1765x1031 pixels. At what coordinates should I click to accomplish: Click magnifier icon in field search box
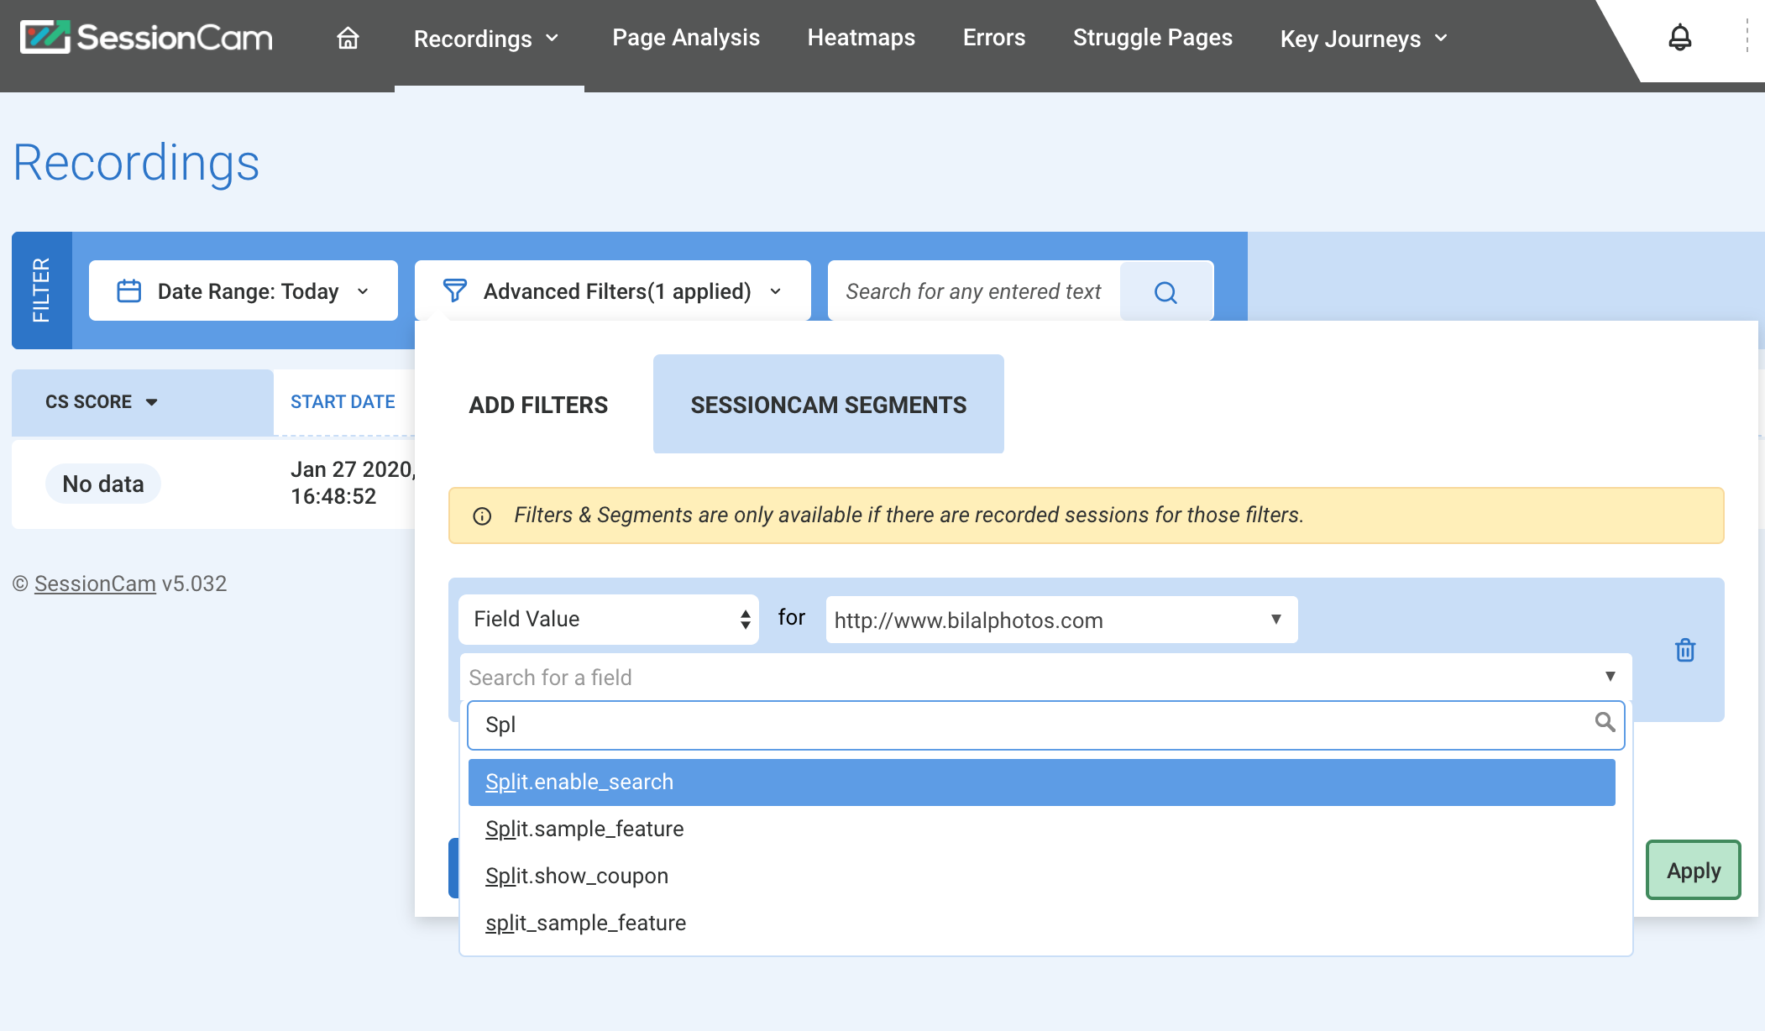click(x=1604, y=722)
